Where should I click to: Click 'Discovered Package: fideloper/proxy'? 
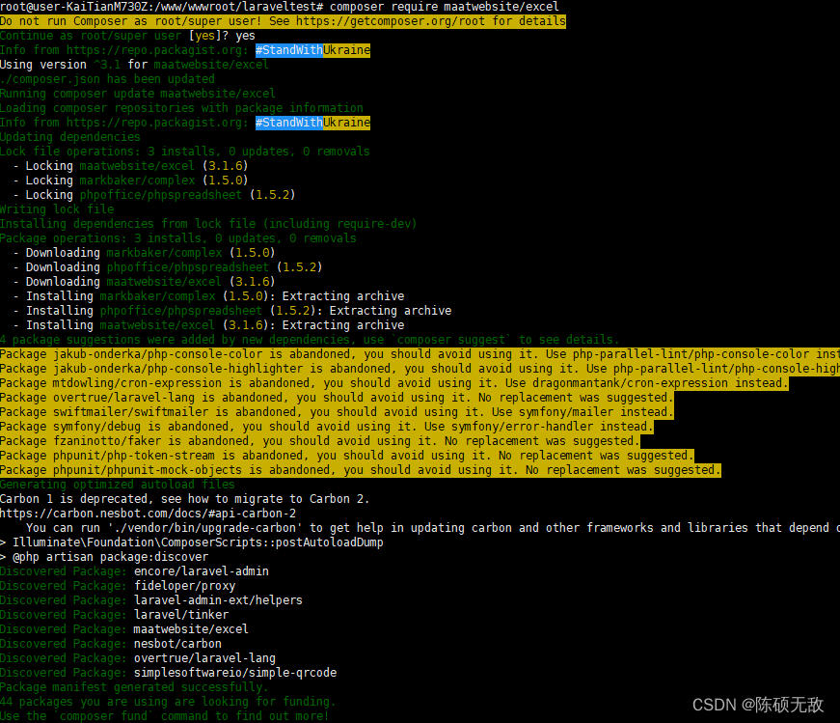[x=118, y=586]
